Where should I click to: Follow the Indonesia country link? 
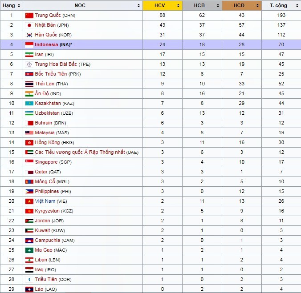coord(46,44)
